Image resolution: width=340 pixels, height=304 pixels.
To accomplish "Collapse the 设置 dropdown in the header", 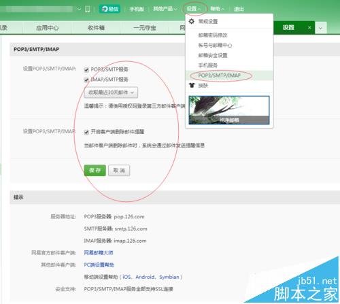I will pyautogui.click(x=194, y=9).
